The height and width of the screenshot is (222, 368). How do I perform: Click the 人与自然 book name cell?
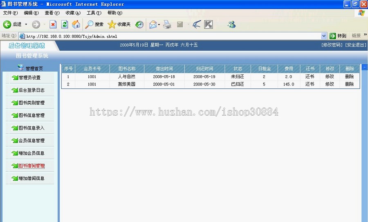[x=127, y=76]
